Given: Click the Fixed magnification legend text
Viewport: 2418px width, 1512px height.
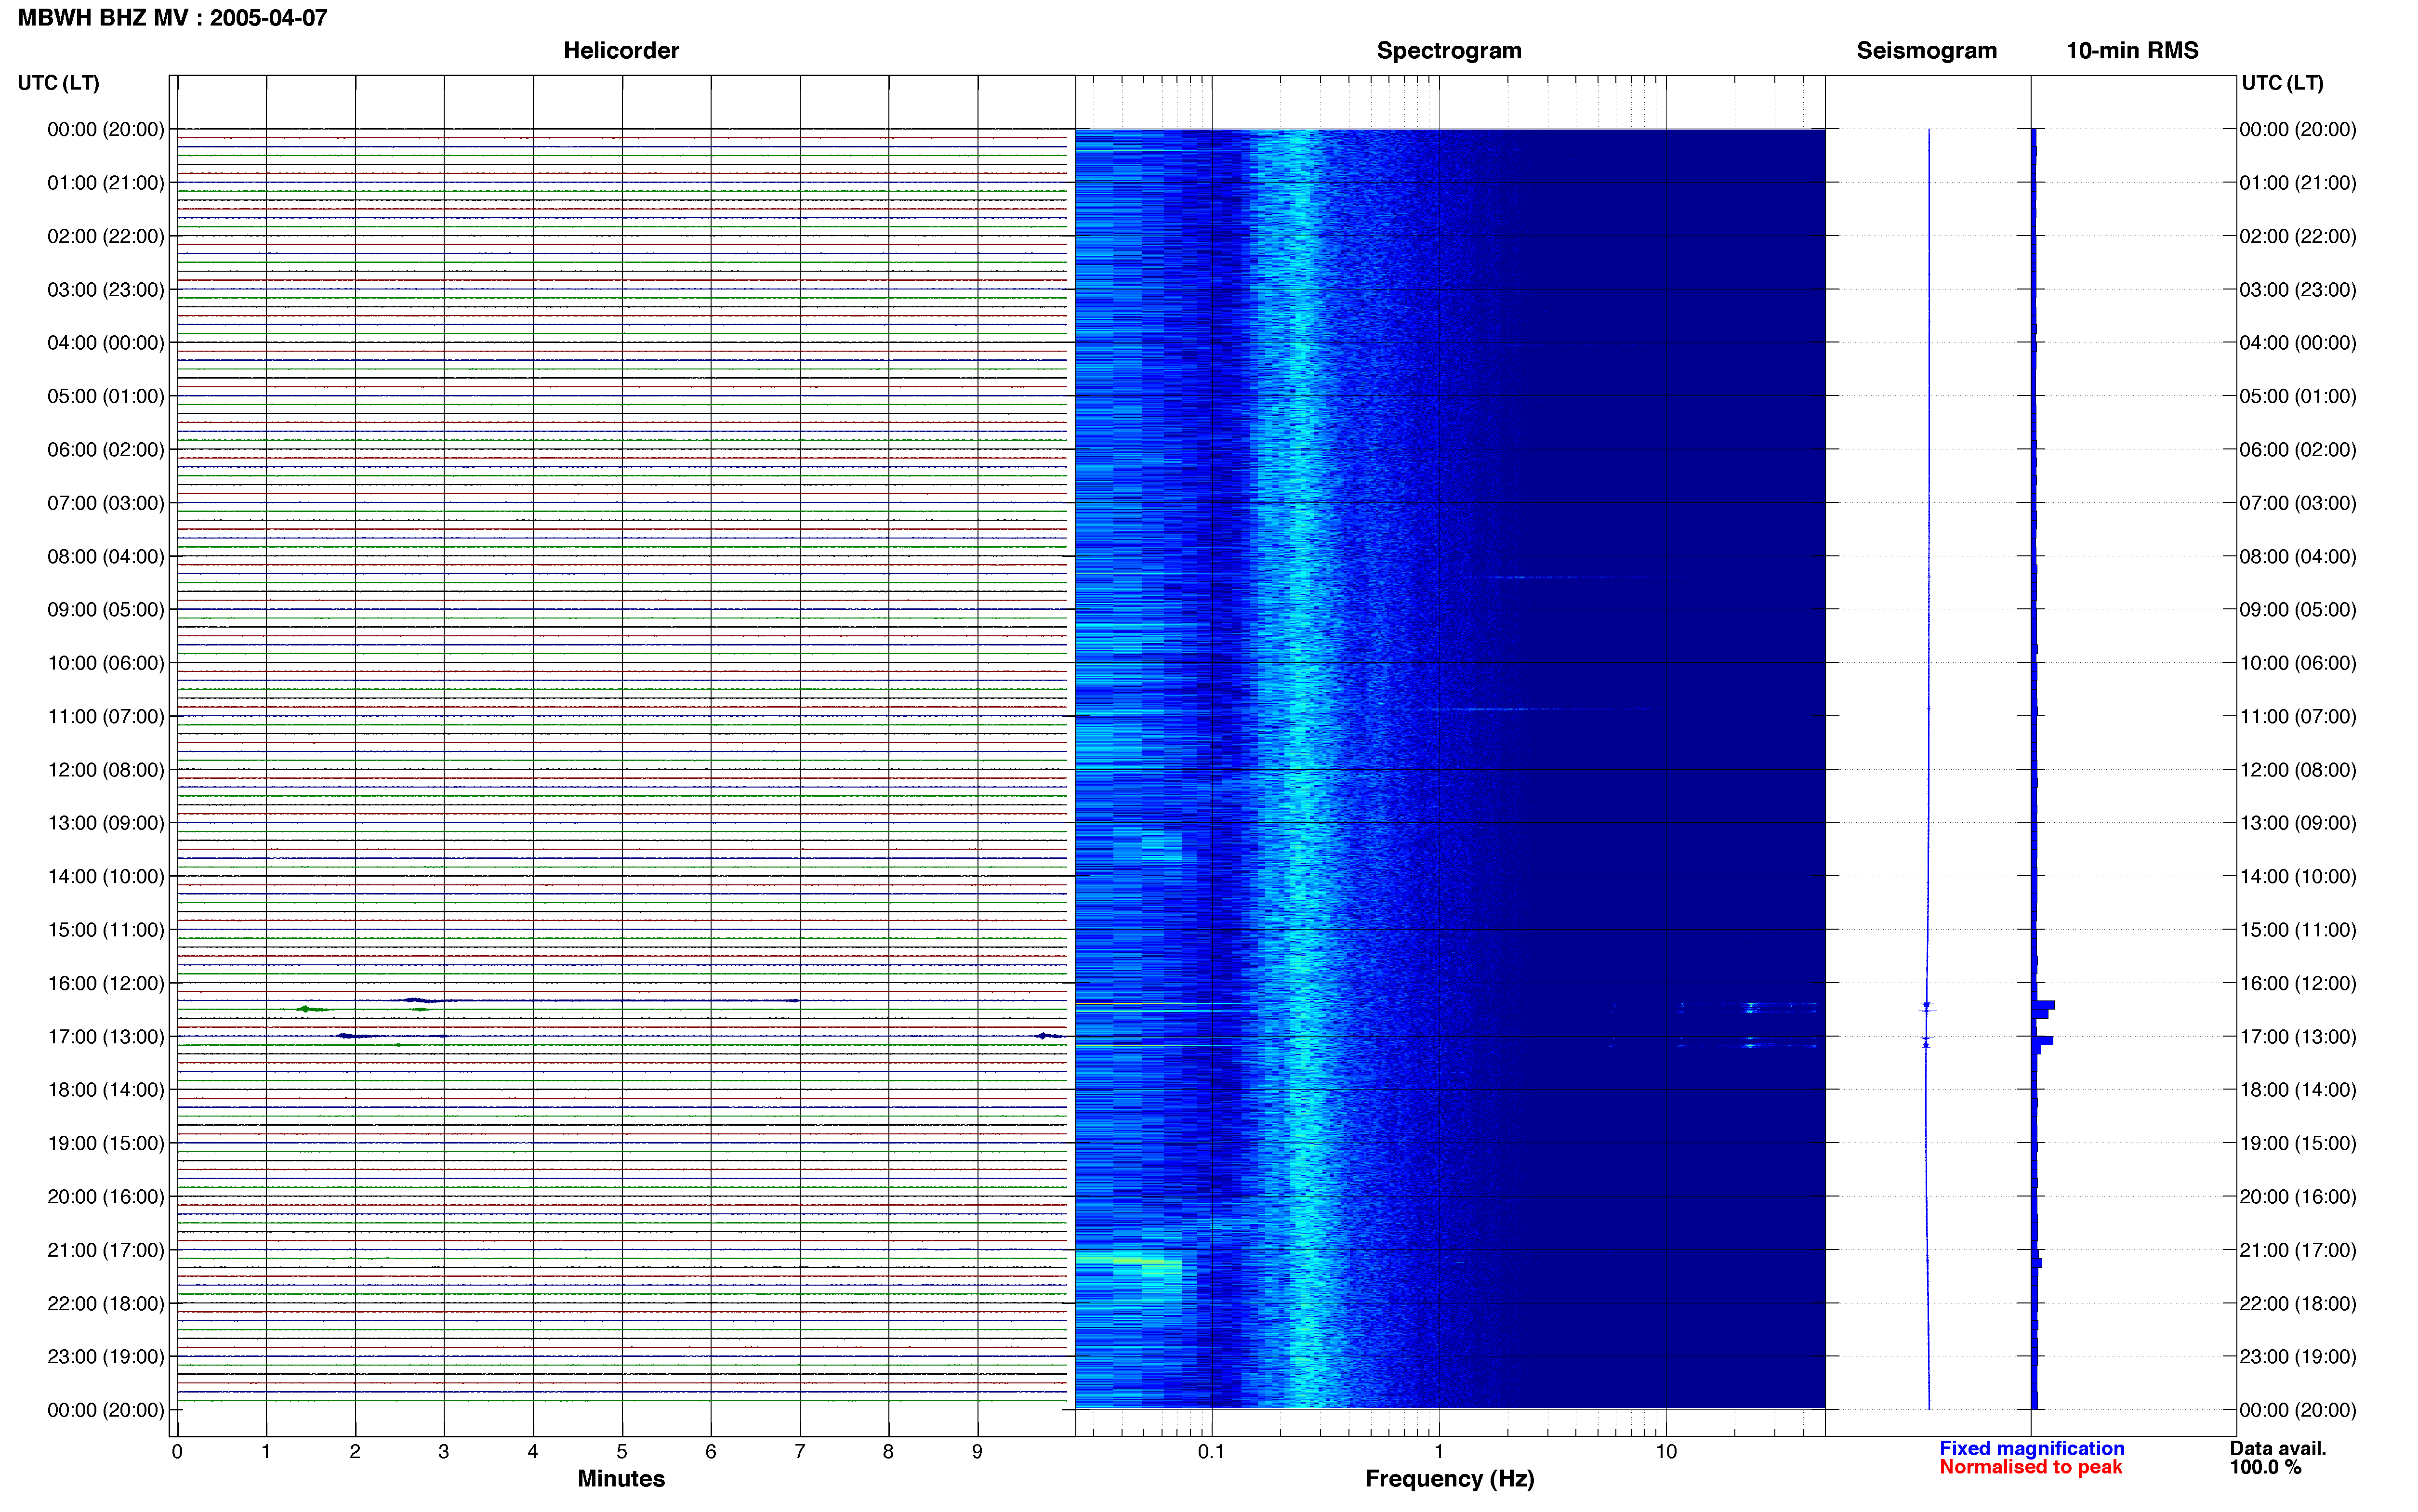Looking at the screenshot, I should (2031, 1448).
